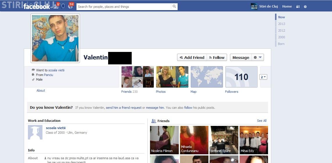
Task: Click See All link in Friends box
Action: (261, 121)
